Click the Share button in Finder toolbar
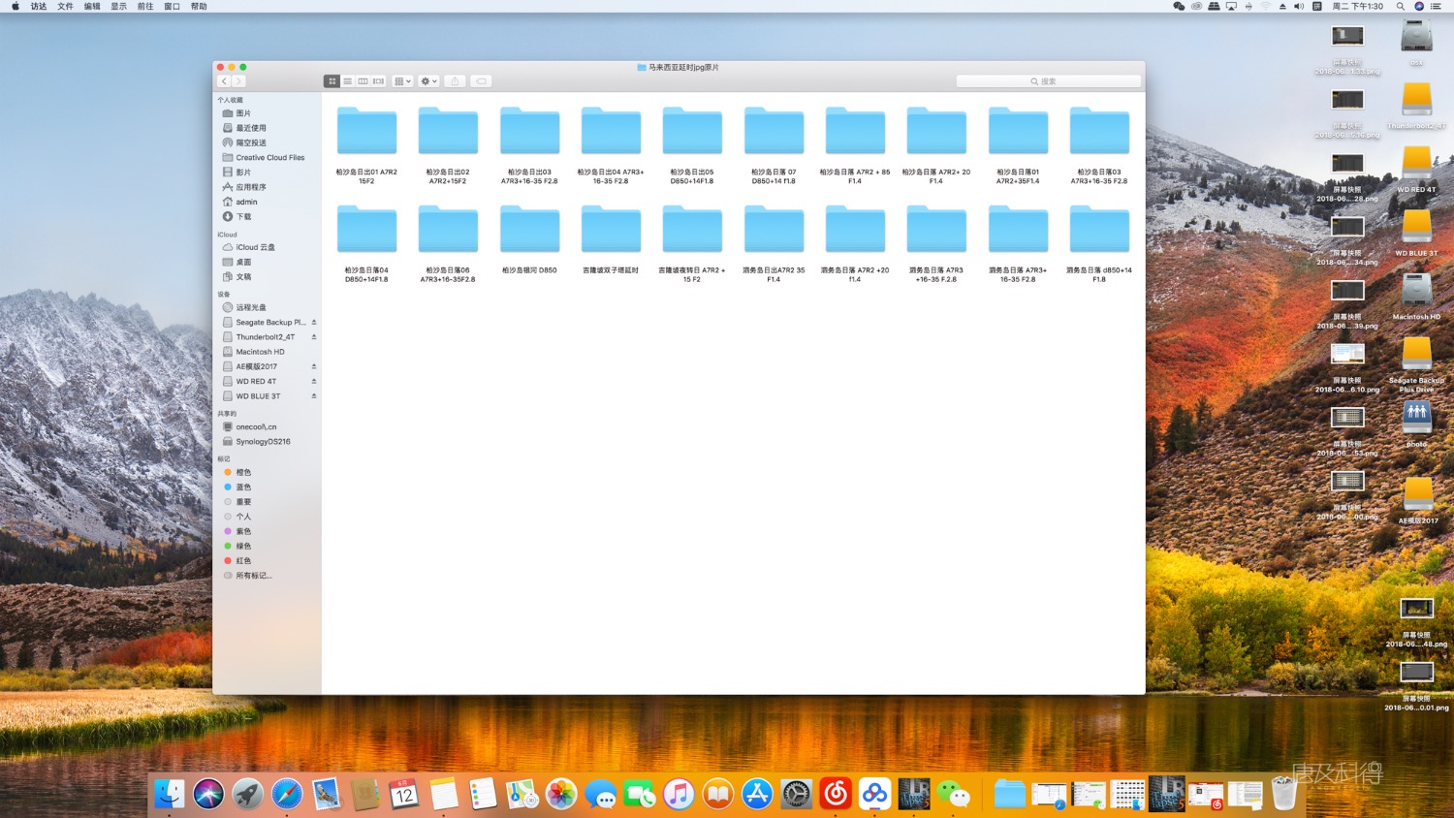Image resolution: width=1454 pixels, height=818 pixels. coord(455,81)
